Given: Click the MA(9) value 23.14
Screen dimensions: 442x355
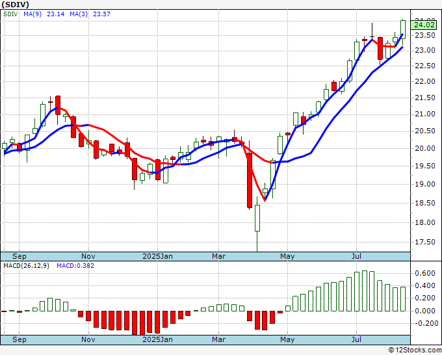Looking at the screenshot, I should pos(55,14).
